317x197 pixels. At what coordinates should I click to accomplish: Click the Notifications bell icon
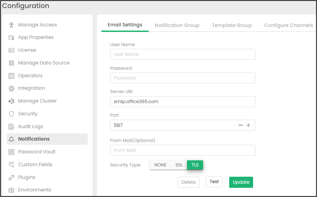click(11, 139)
